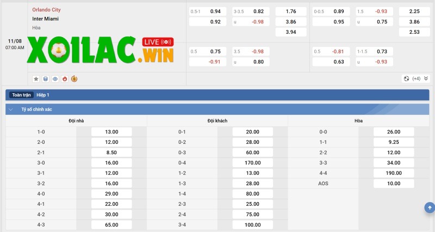Click the 0-4 away score odds 170.00

pyautogui.click(x=253, y=163)
